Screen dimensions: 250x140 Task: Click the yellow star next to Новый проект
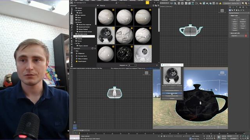(77, 61)
